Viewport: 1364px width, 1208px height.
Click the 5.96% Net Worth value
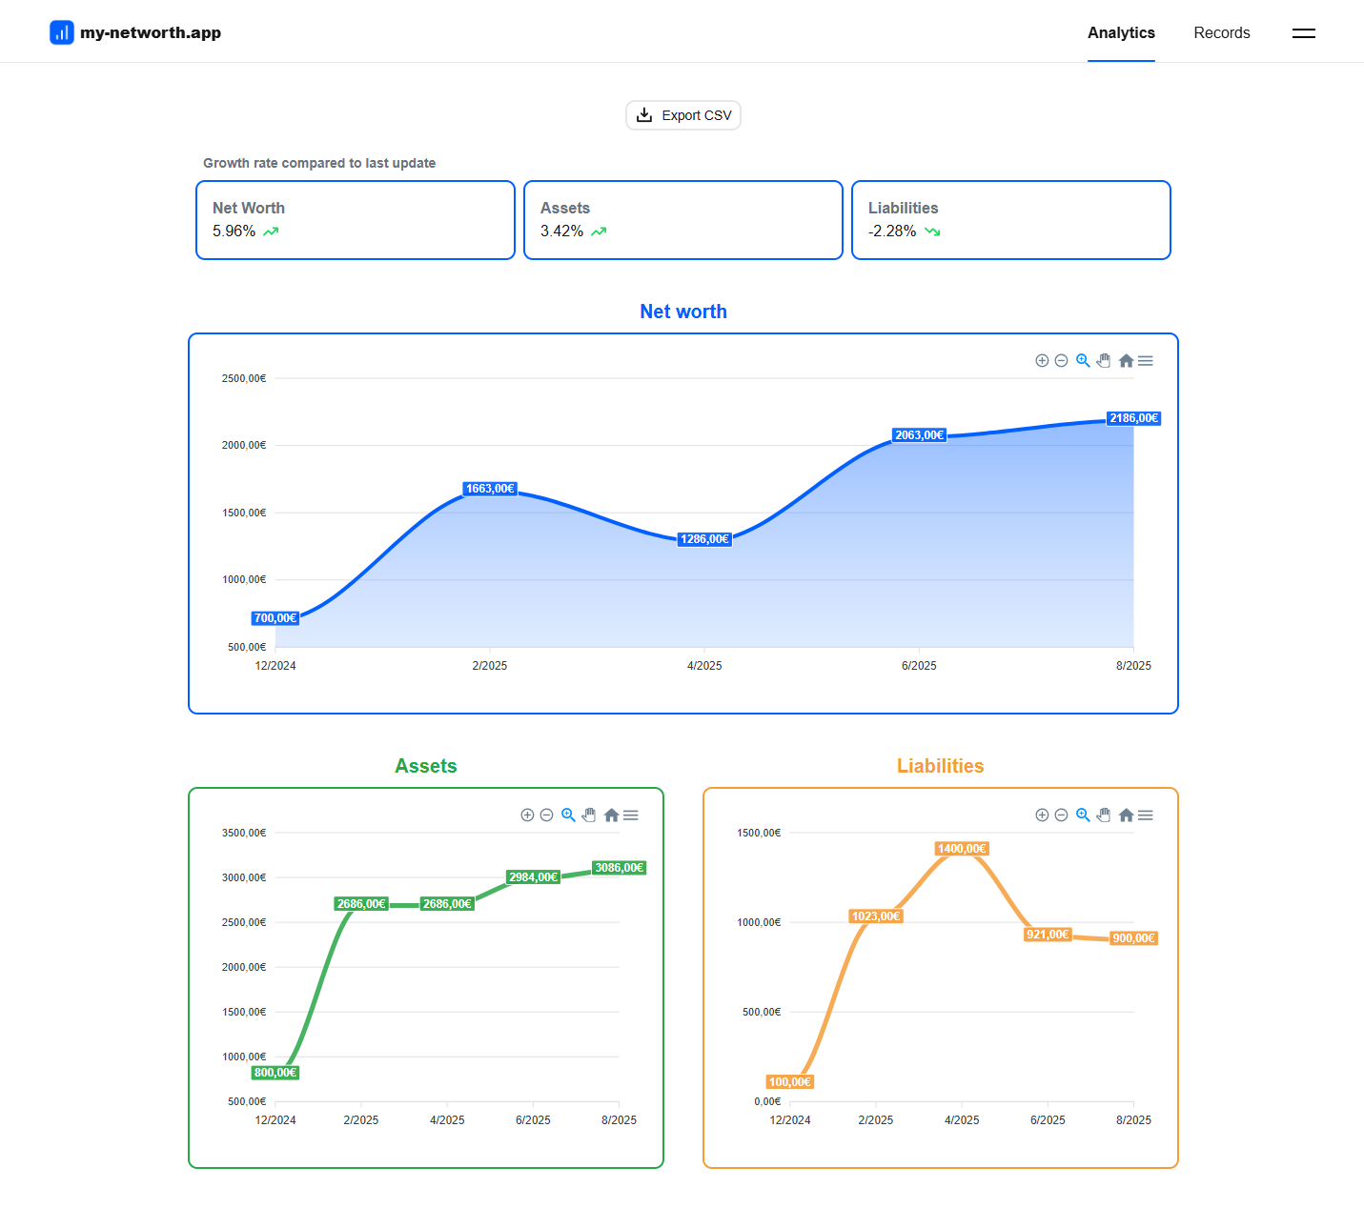coord(234,232)
